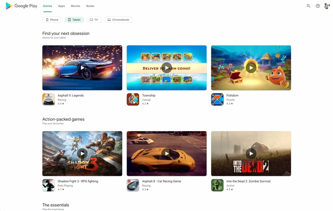This screenshot has width=333, height=211.
Task: Open the Google Play logo home link
Action: coord(21,6)
